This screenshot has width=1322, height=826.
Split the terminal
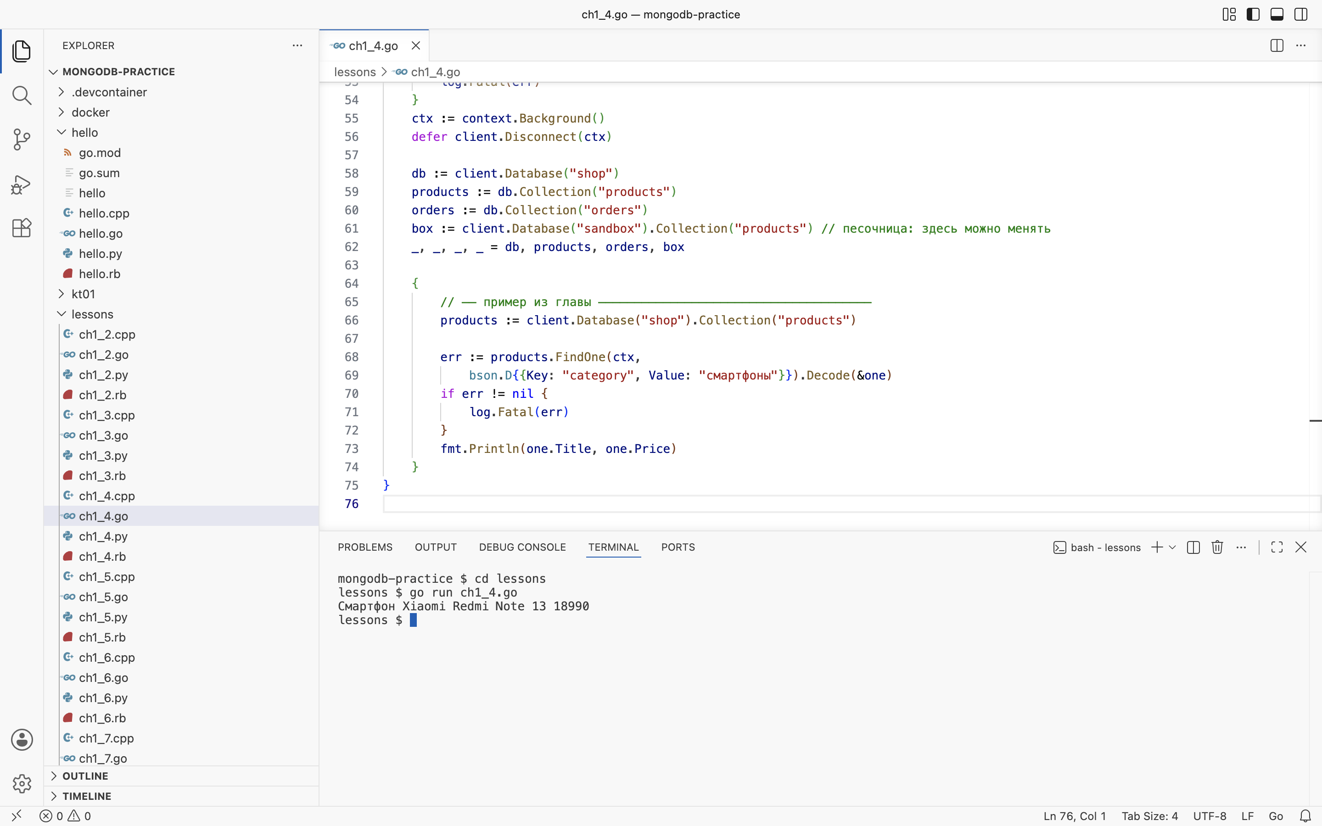click(x=1193, y=547)
